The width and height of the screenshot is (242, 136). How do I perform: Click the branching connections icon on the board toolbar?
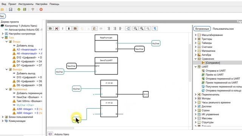[128, 29]
